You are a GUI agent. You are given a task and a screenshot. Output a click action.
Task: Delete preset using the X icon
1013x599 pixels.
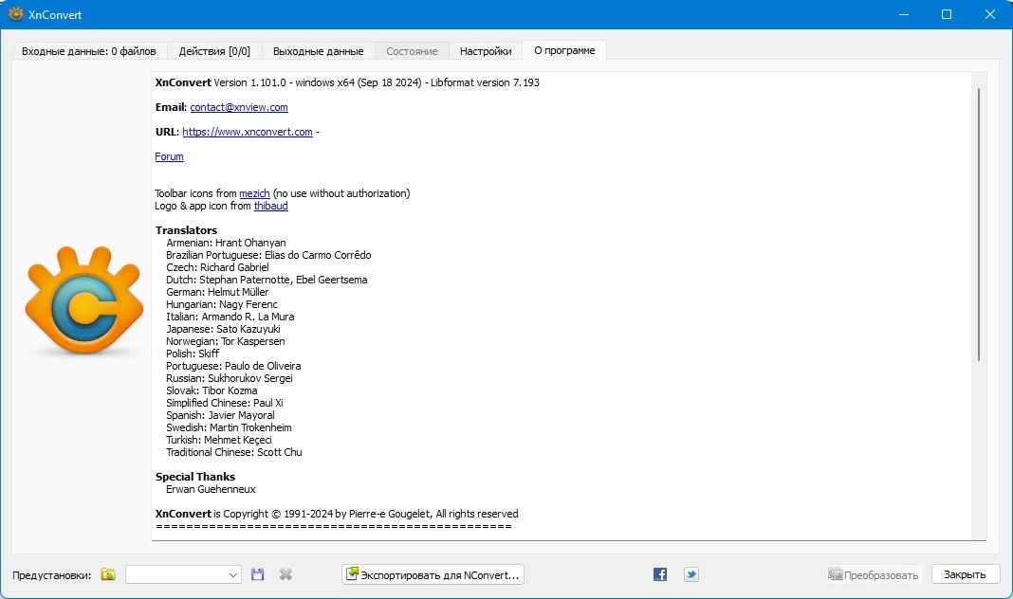click(x=285, y=574)
